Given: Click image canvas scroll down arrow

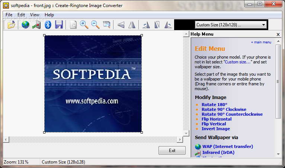Looking at the screenshot, I should click(x=186, y=134).
